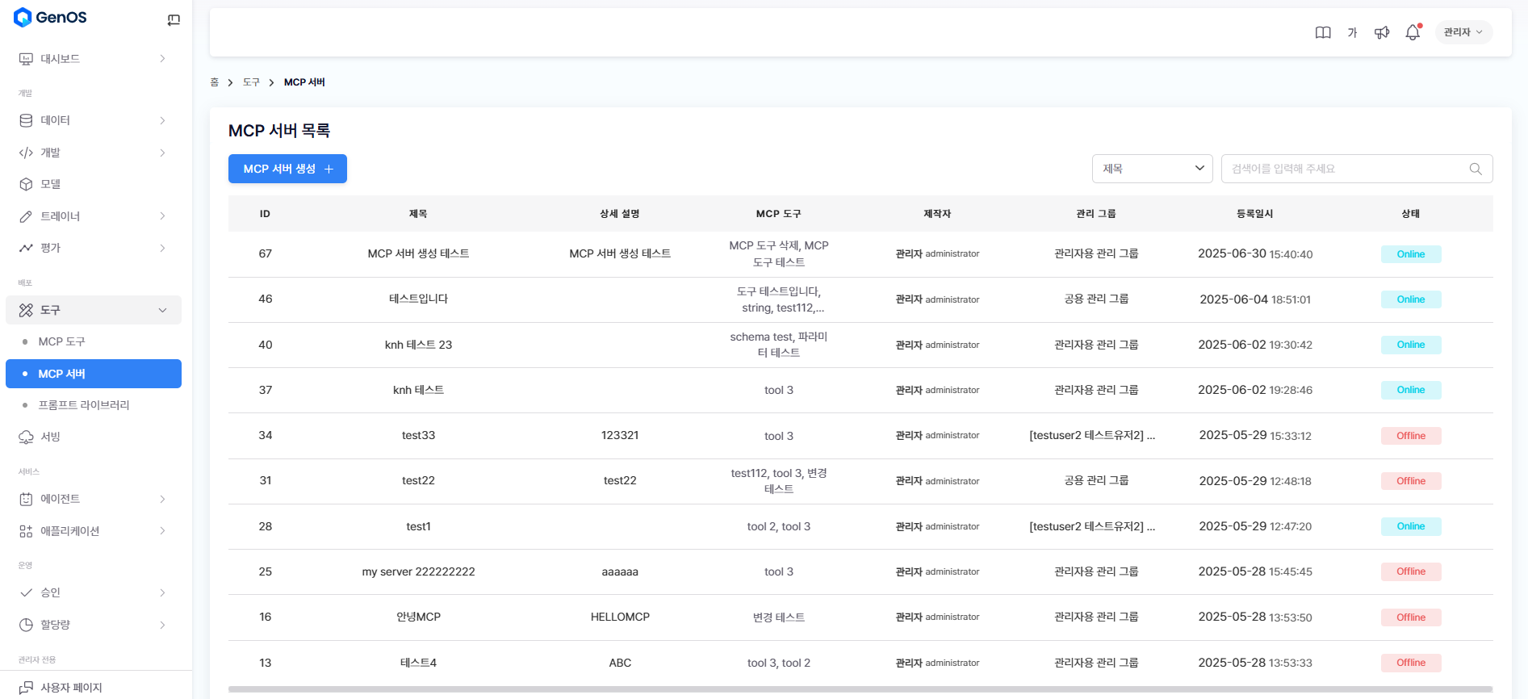Open the 관리자 user menu

click(x=1463, y=32)
